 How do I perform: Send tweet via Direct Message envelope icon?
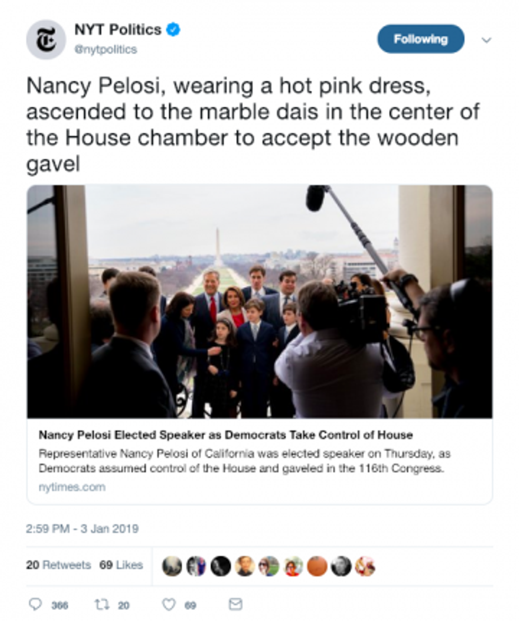(x=235, y=604)
